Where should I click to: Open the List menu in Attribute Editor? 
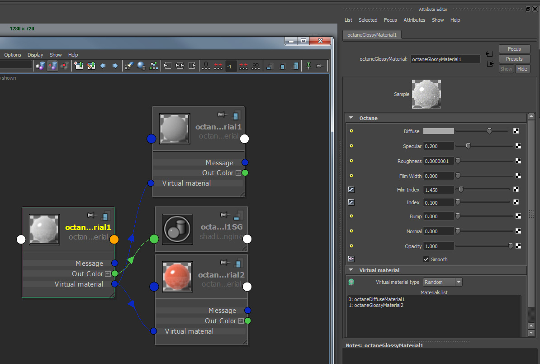348,20
